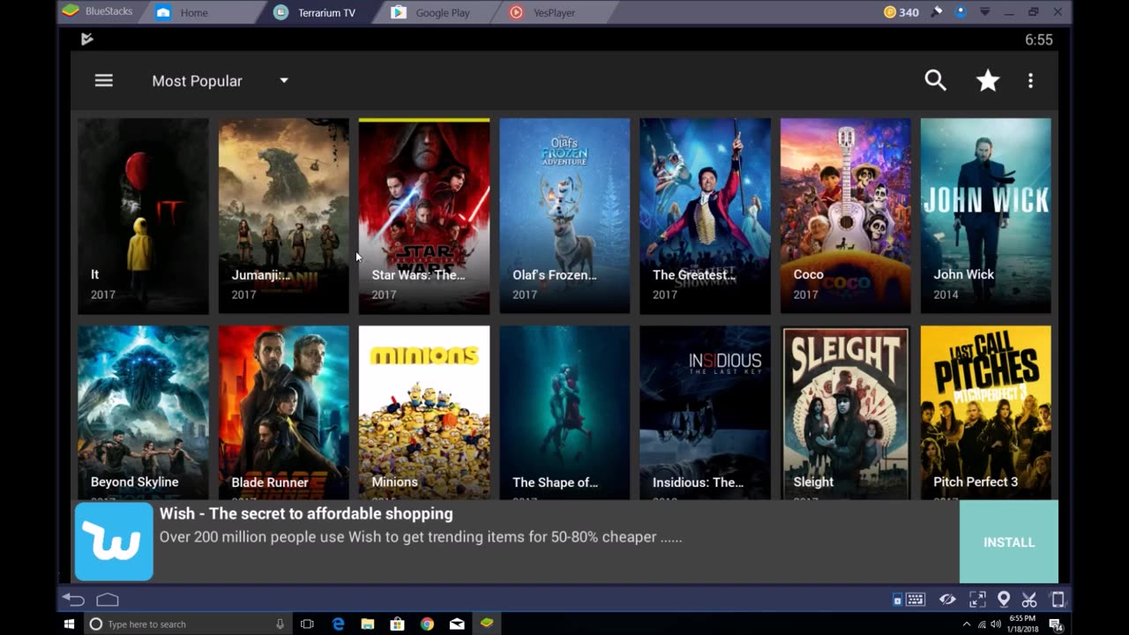Open the system volume control
Screen dimensions: 1129x635
(996, 624)
